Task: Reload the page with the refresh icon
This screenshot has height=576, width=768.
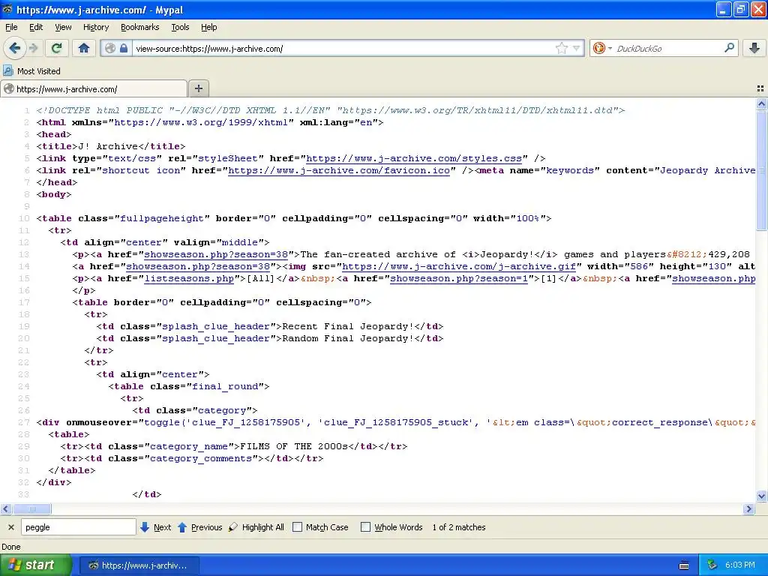Action: click(56, 48)
